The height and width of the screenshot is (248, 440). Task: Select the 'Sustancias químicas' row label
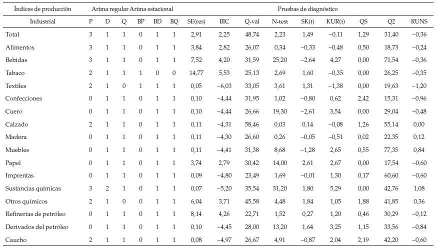coord(33,188)
